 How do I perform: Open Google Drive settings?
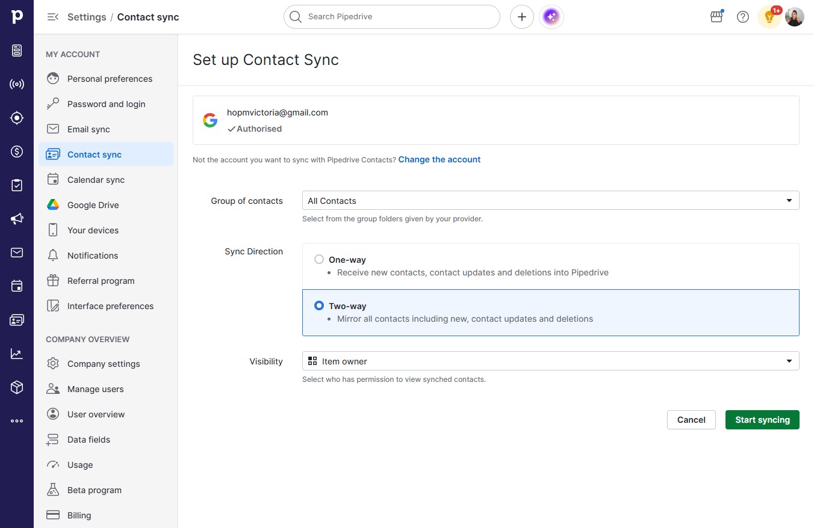106,205
